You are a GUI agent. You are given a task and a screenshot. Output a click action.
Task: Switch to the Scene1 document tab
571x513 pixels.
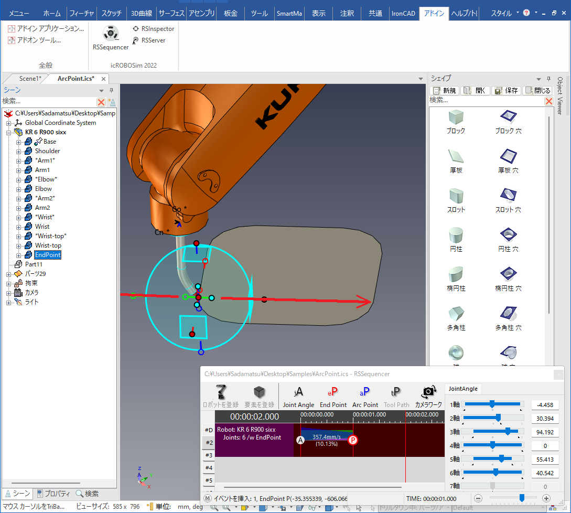click(30, 79)
